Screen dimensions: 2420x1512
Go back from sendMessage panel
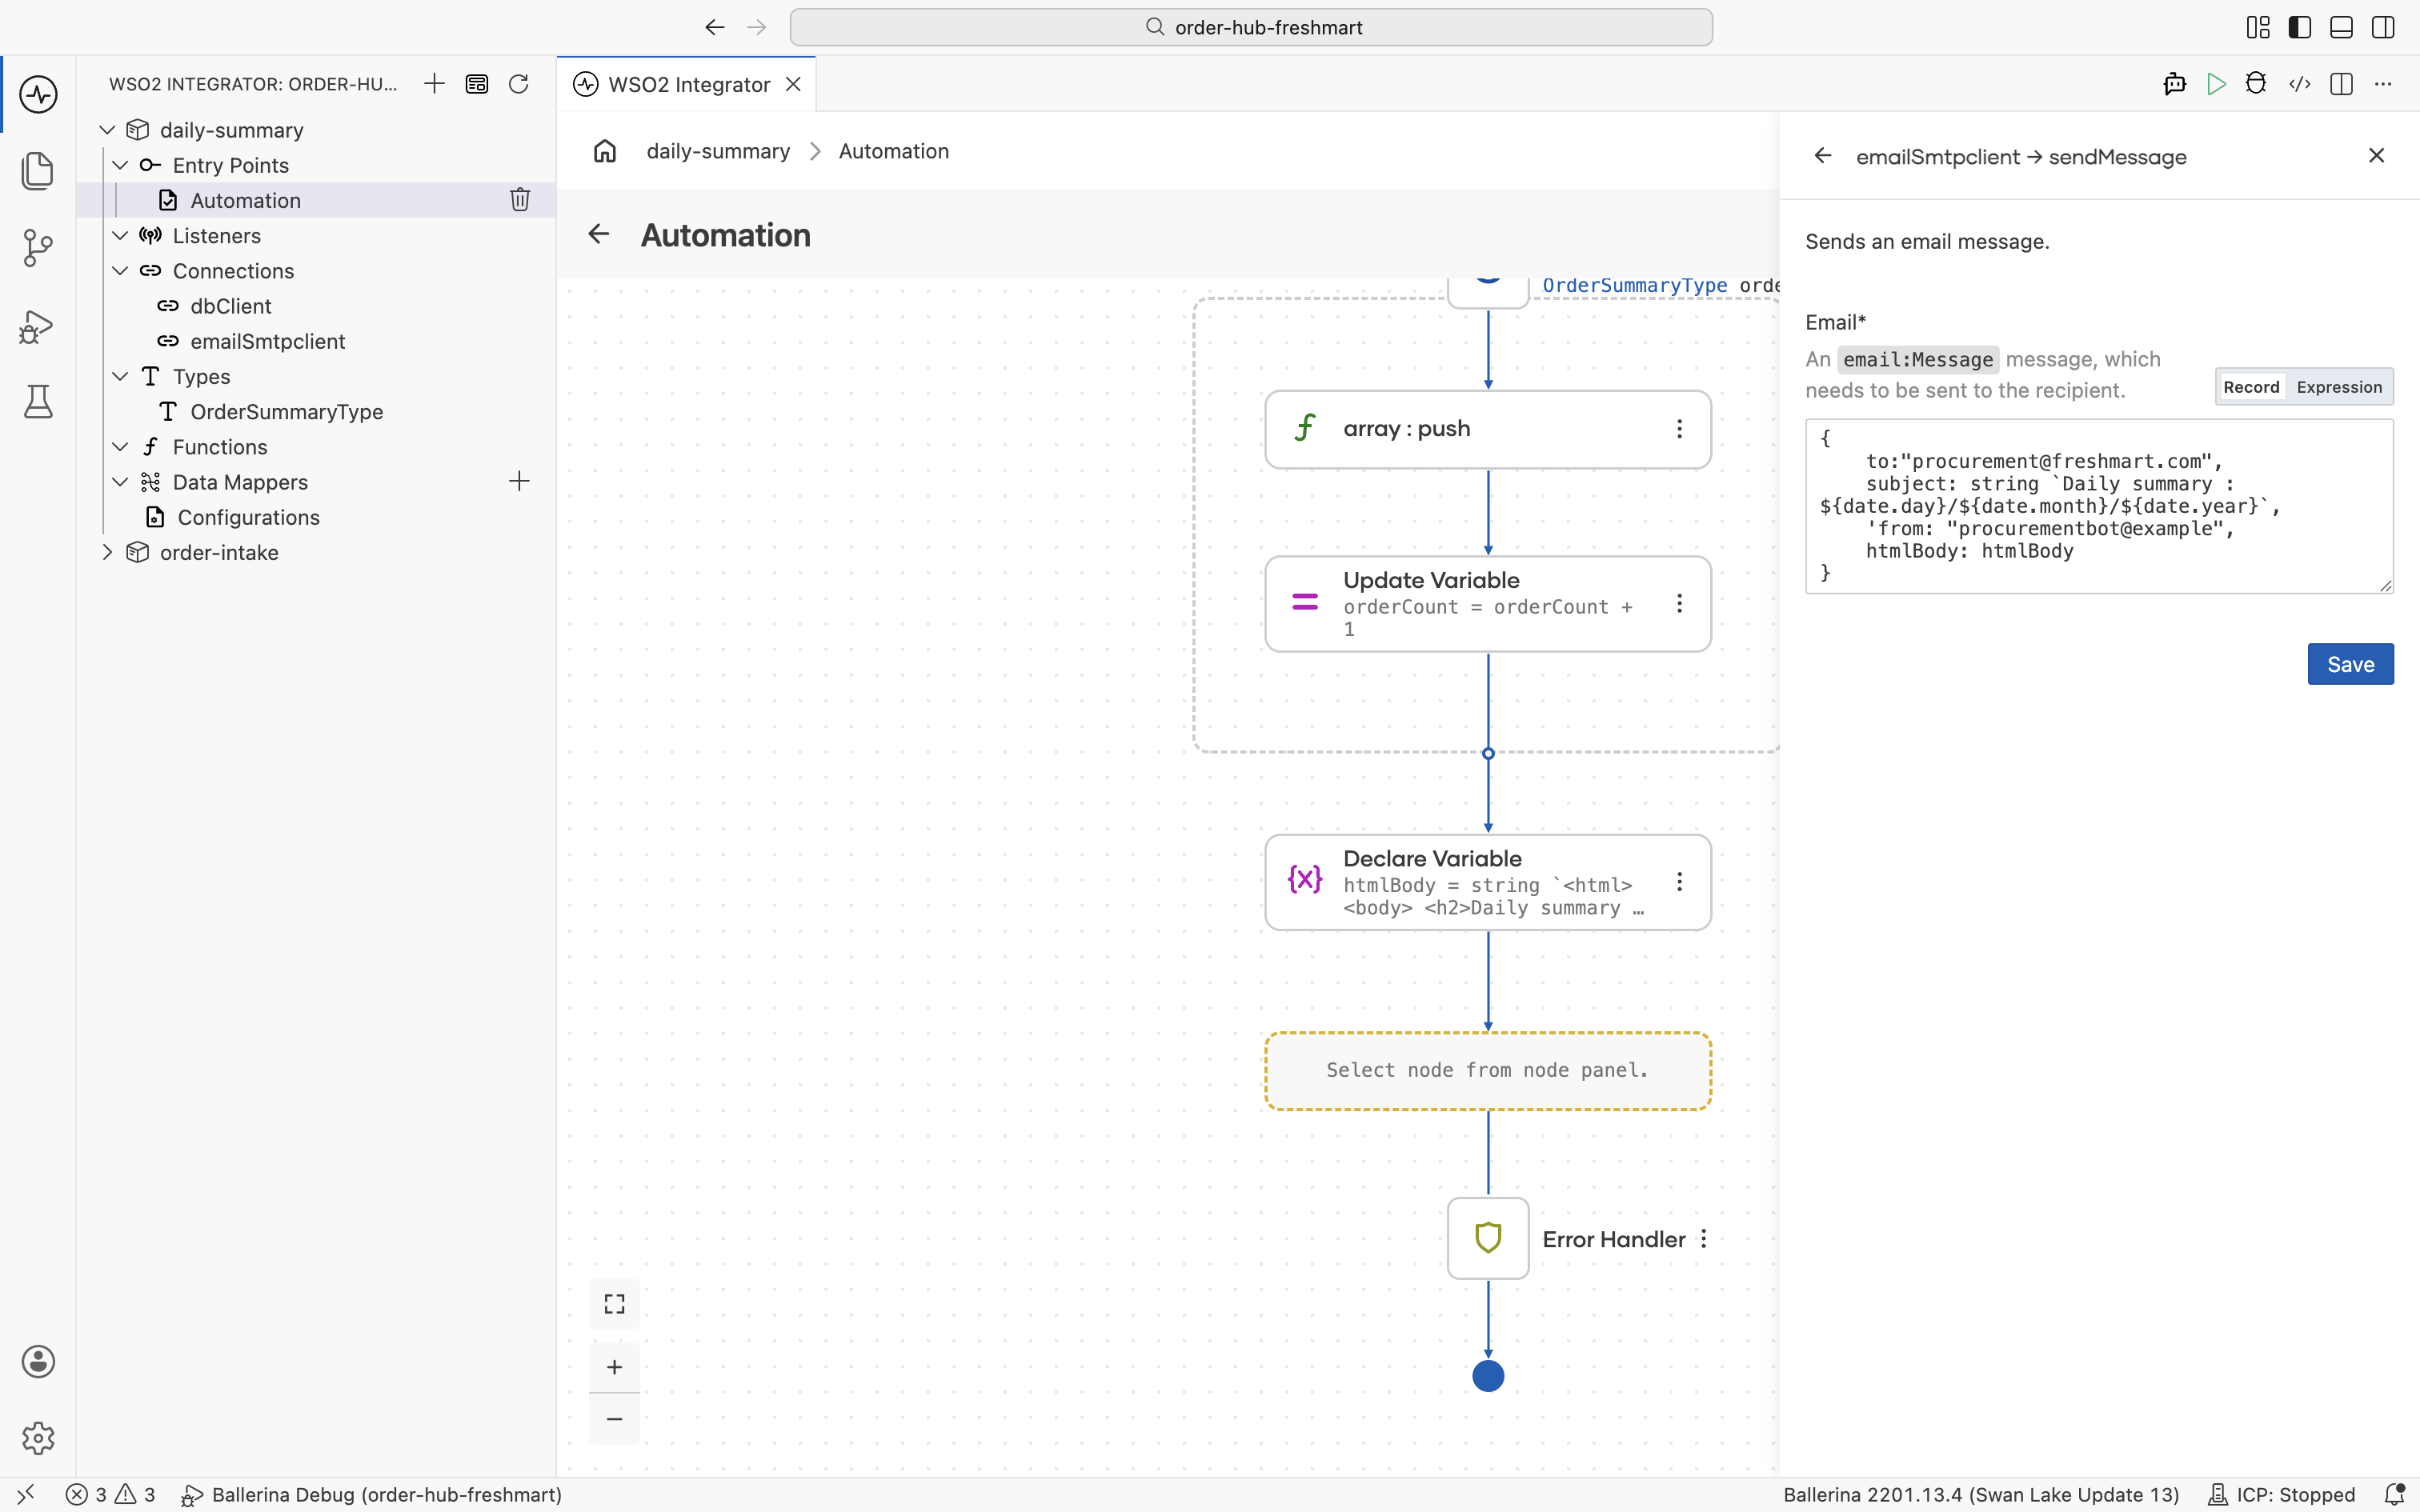click(1822, 156)
